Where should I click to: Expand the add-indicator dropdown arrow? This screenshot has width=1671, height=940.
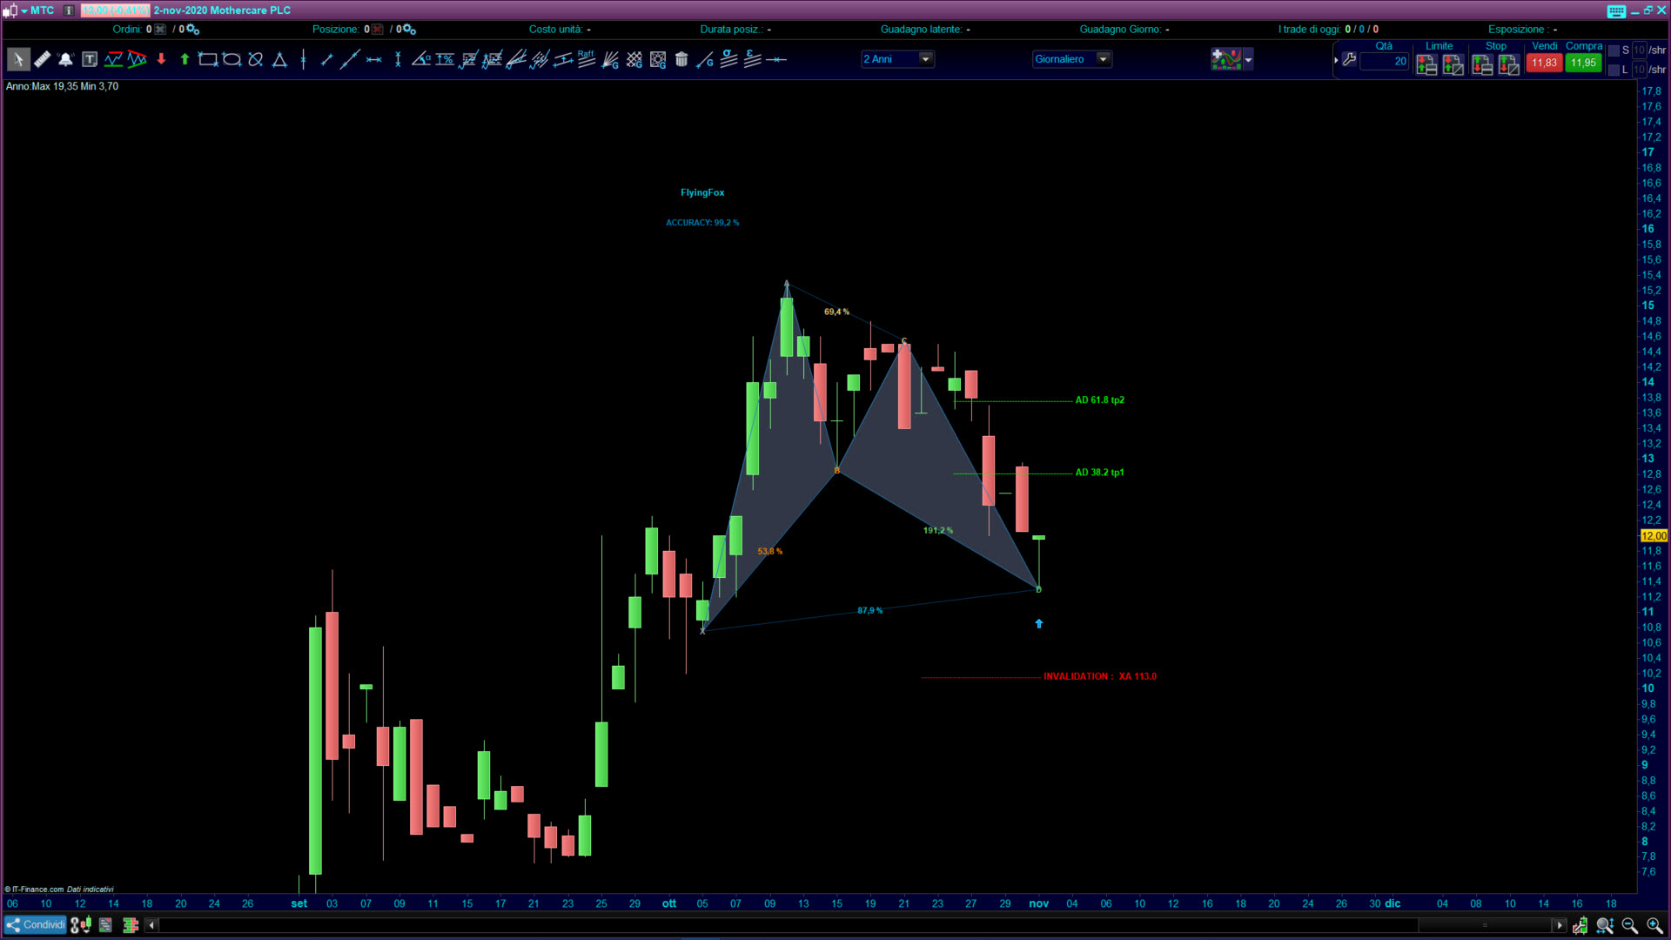tap(1248, 59)
